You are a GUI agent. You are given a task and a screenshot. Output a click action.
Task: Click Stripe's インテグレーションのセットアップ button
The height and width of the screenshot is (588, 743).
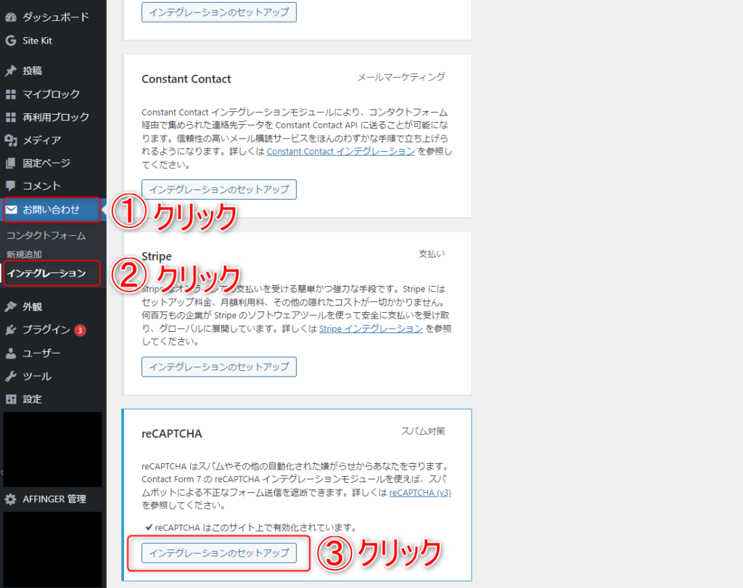219,367
